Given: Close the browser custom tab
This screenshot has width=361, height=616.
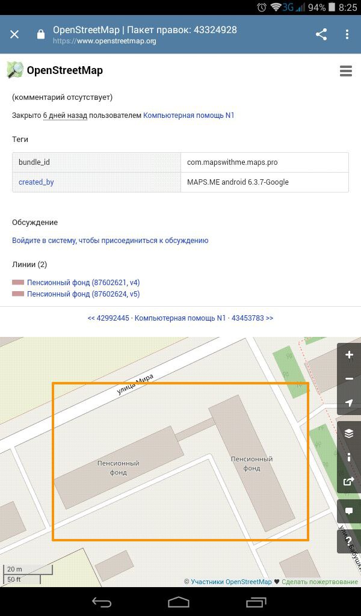Looking at the screenshot, I should pos(14,34).
